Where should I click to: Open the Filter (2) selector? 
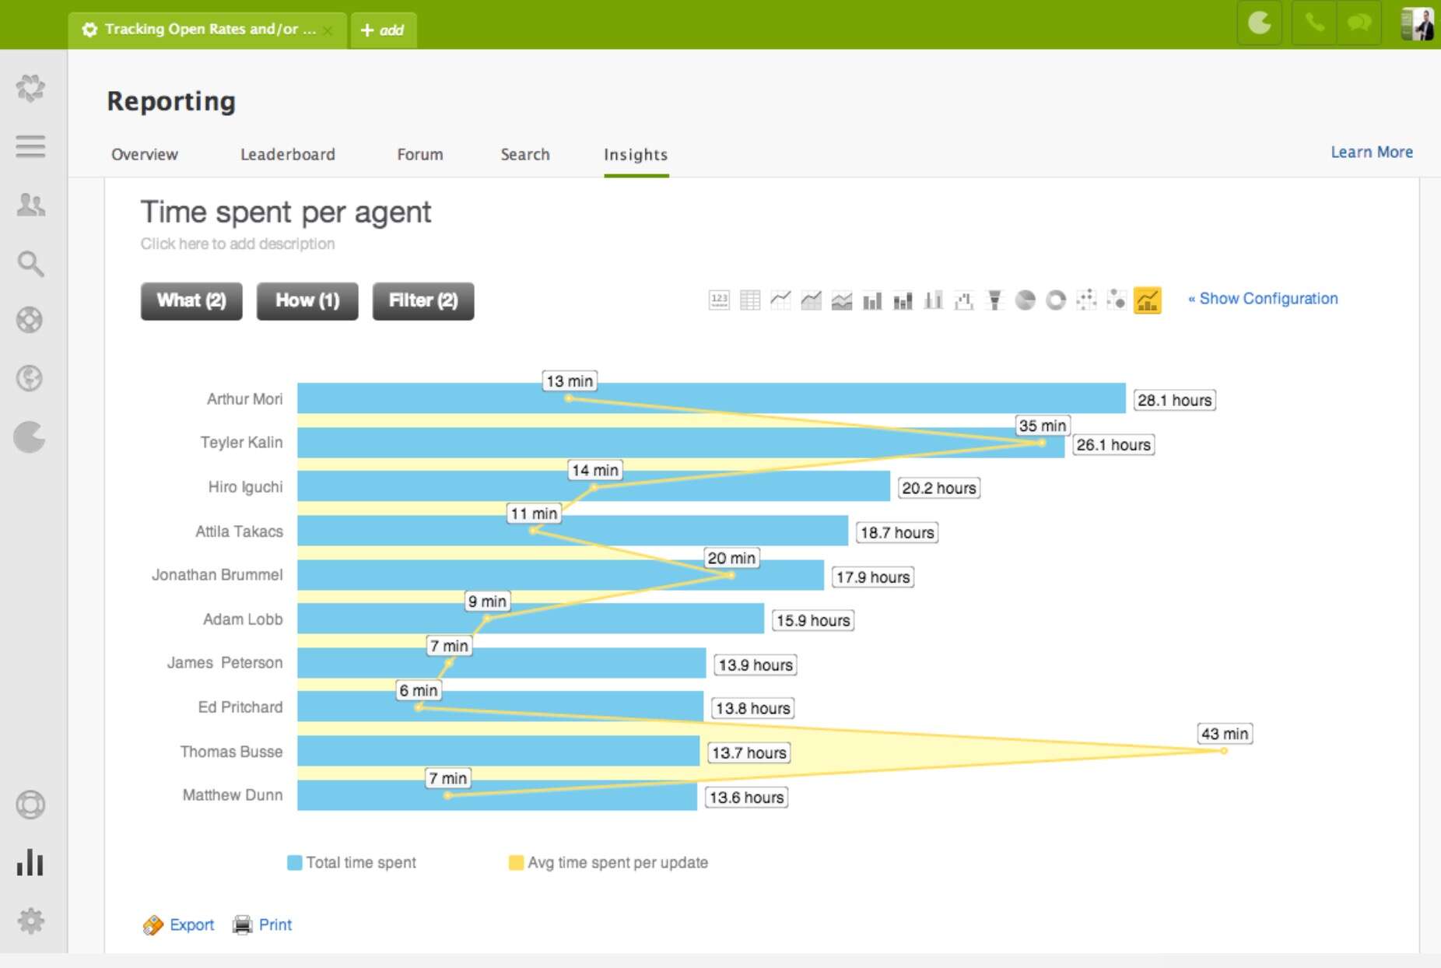point(422,300)
